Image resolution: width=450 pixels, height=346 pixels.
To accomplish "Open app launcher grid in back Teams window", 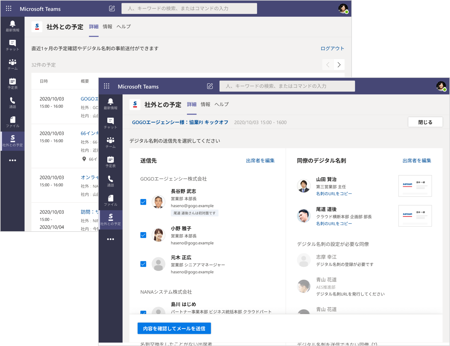I will pos(9,9).
